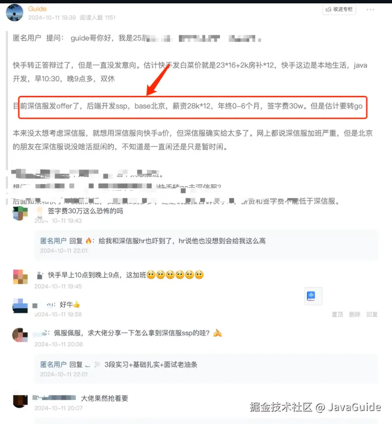Click the blue bookmark floating icon

(x=313, y=296)
